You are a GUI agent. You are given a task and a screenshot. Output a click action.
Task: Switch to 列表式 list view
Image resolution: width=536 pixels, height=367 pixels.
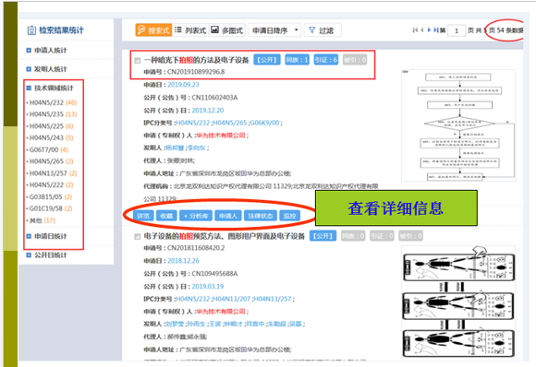pyautogui.click(x=190, y=30)
